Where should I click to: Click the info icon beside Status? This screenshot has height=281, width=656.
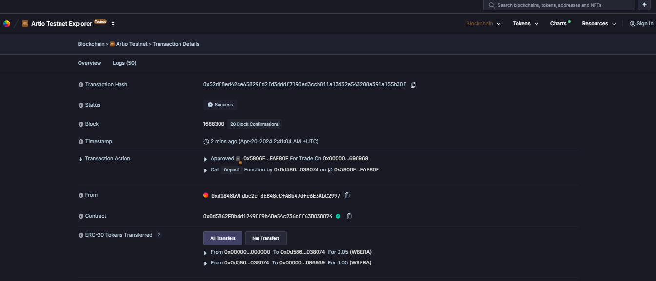point(81,105)
